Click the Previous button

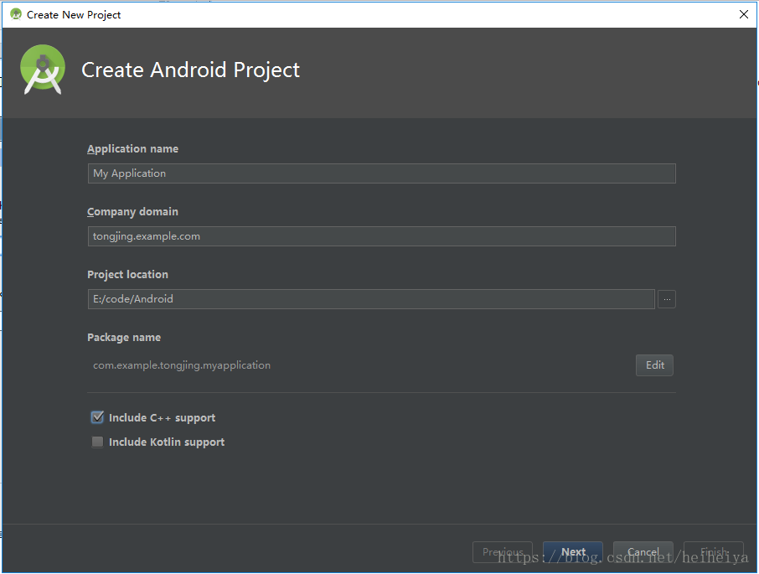click(x=502, y=551)
